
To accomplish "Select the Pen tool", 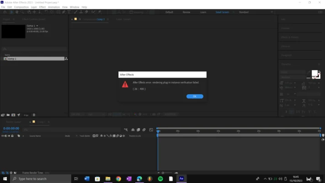I will (x=64, y=12).
